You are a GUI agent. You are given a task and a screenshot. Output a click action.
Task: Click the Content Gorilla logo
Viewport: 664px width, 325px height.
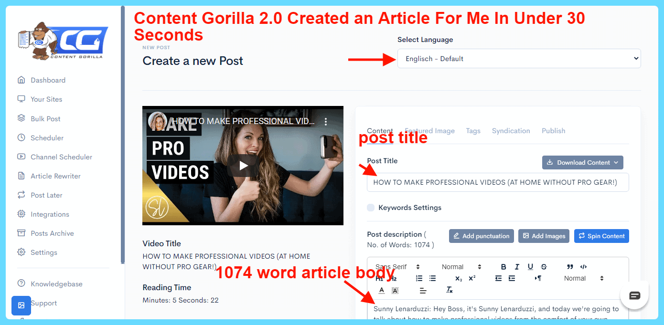coord(62,41)
